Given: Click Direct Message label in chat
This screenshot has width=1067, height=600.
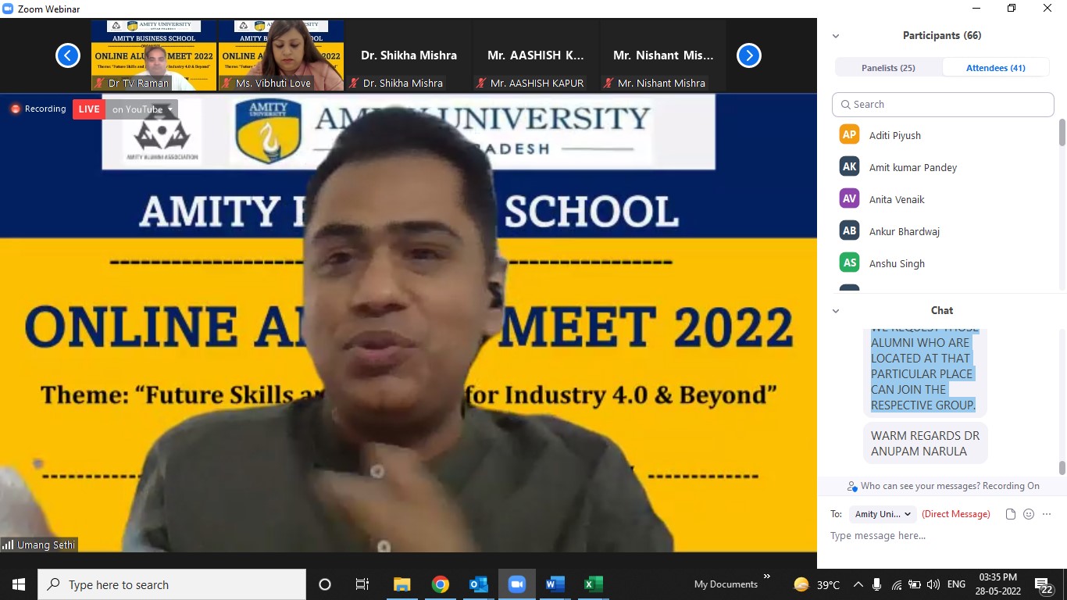Looking at the screenshot, I should coord(956,514).
